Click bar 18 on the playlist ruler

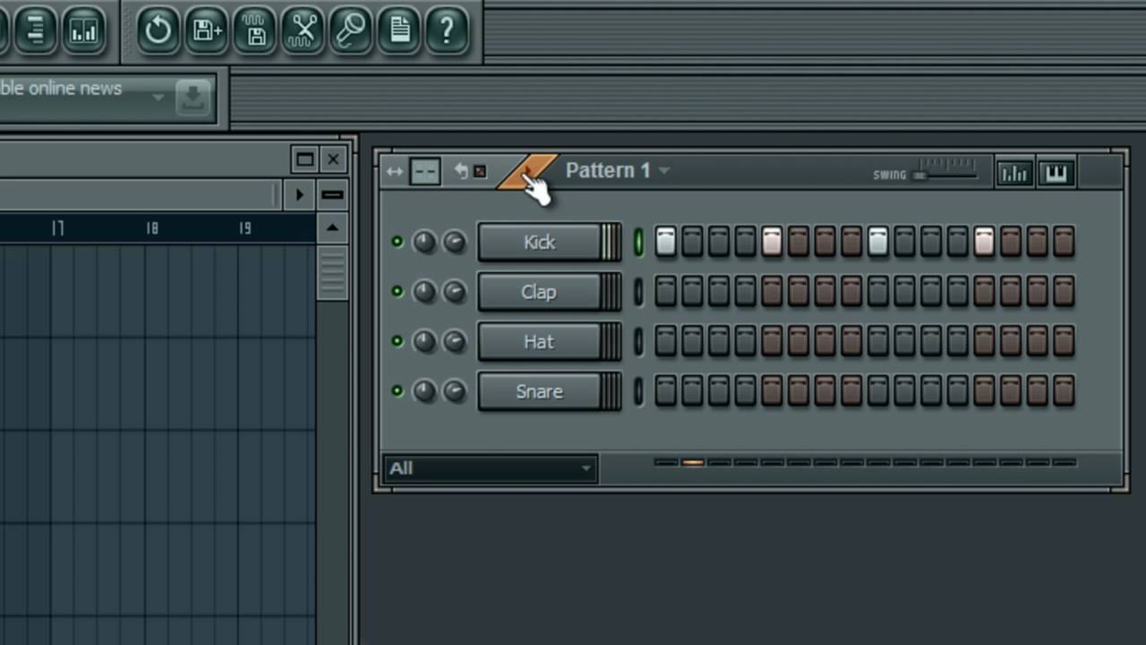tap(152, 228)
